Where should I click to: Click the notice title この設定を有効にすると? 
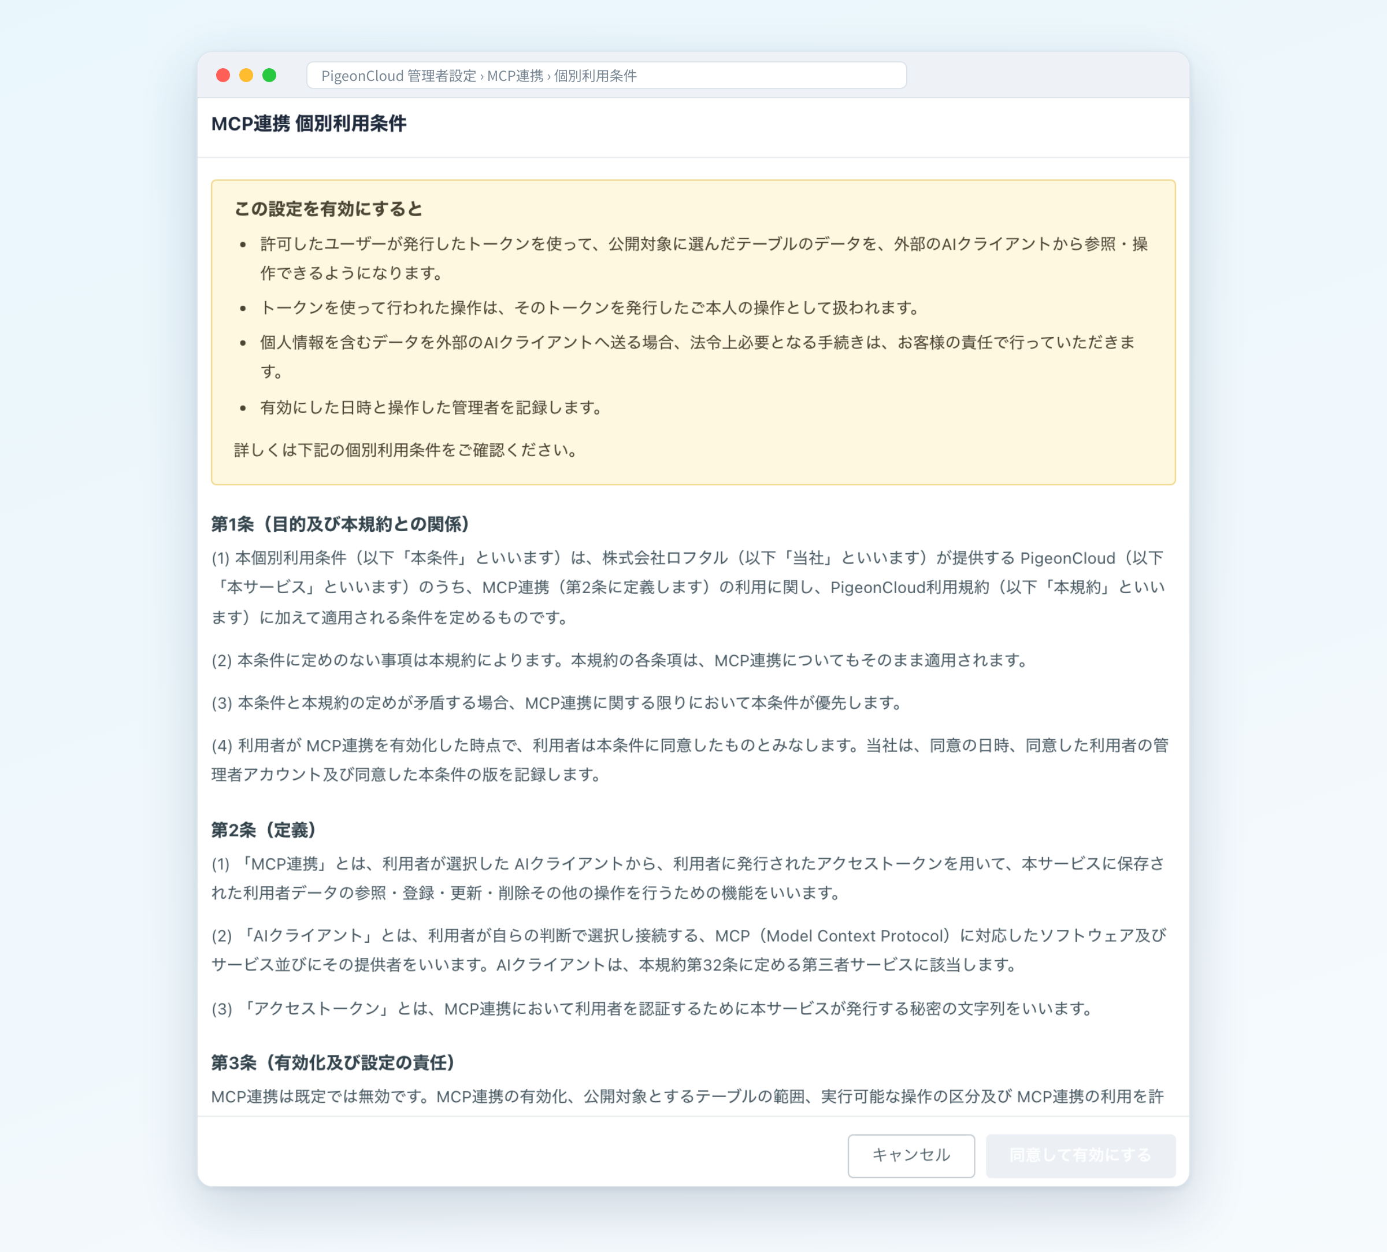[x=328, y=209]
